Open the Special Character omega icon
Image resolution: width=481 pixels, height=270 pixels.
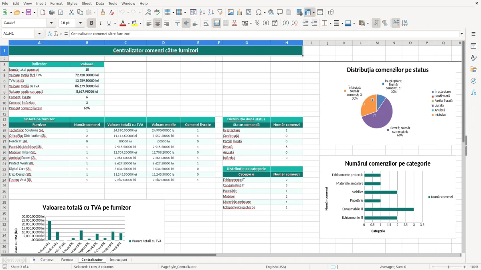pos(259,12)
